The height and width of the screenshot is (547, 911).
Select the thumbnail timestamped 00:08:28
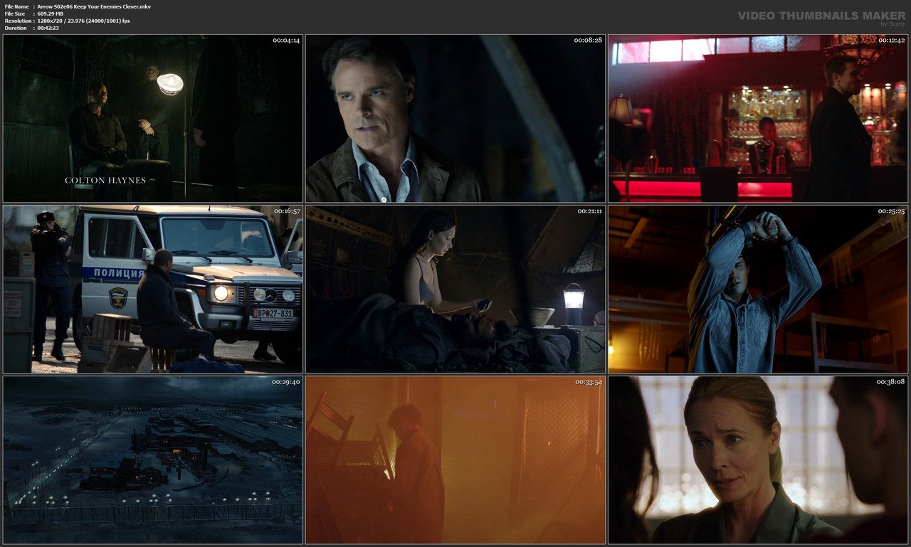[455, 118]
